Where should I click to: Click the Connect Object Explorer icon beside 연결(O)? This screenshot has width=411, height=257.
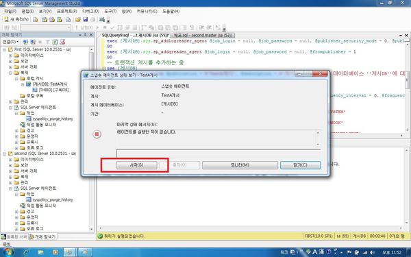25,42
